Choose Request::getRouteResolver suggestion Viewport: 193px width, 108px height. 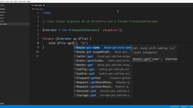tap(103, 82)
